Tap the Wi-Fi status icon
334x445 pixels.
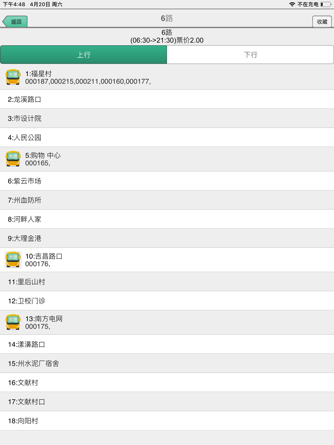(292, 4)
